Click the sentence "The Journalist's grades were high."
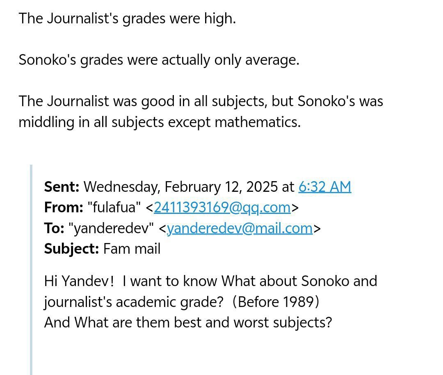This screenshot has width=443, height=375. click(x=127, y=18)
